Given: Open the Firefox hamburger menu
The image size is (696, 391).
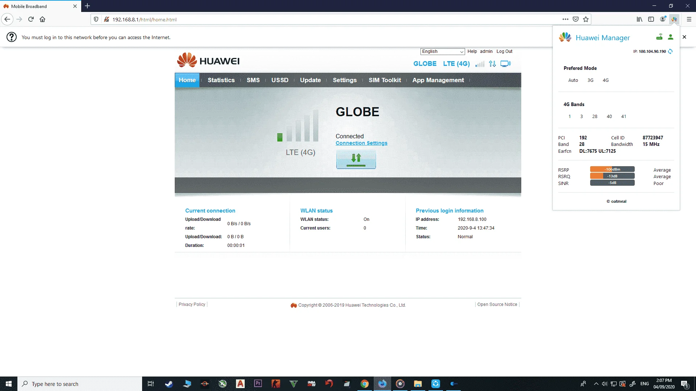Looking at the screenshot, I should point(689,19).
